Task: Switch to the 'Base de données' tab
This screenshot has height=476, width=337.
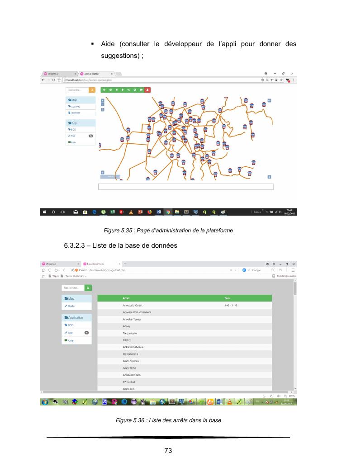Action: [x=100, y=264]
